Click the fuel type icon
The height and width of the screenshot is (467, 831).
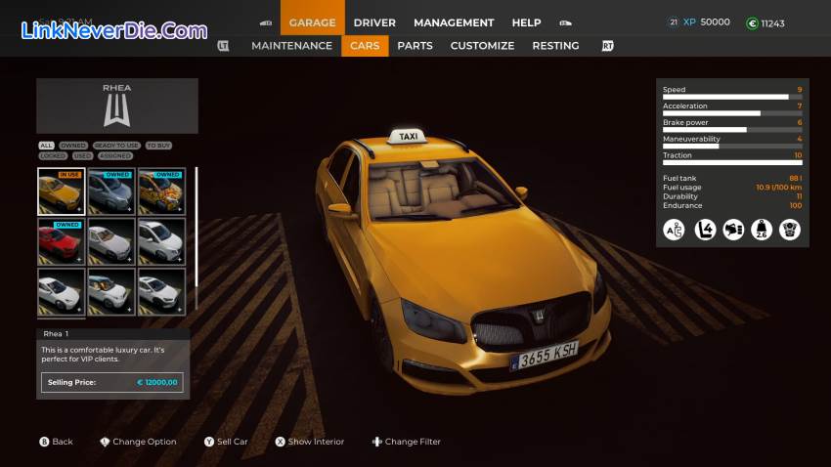(x=733, y=230)
